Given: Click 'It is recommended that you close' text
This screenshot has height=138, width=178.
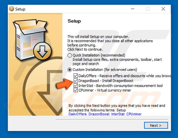Looking at the screenshot, I should point(110,43).
